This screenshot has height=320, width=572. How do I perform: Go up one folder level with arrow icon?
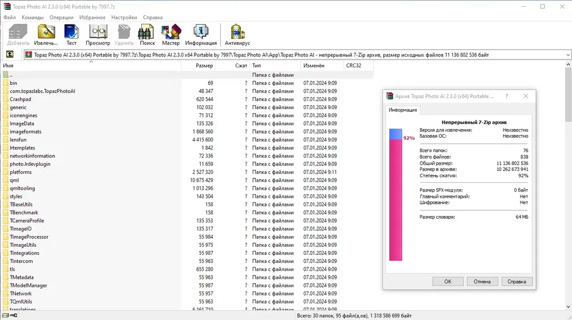(x=10, y=54)
